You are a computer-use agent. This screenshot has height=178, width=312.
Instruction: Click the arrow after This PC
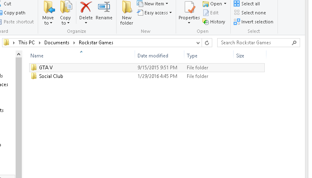point(40,43)
